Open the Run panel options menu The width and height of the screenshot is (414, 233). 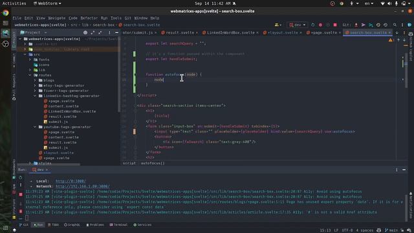point(397,170)
